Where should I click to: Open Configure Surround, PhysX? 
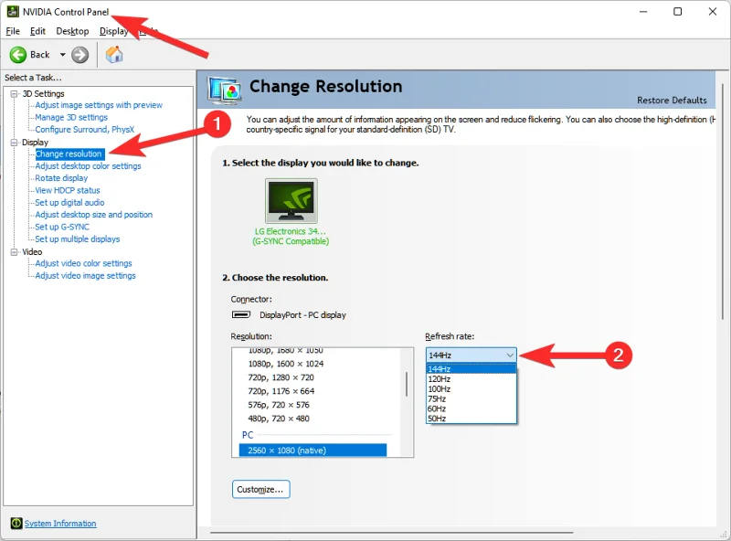coord(85,129)
